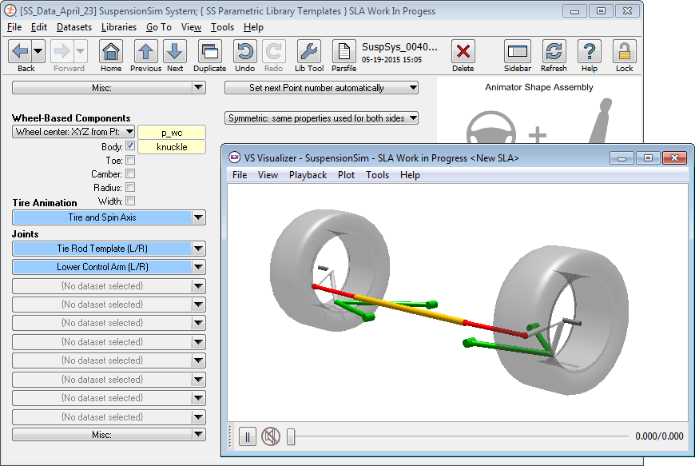Open Symmetric properties dropdown
695x466 pixels.
(x=322, y=118)
